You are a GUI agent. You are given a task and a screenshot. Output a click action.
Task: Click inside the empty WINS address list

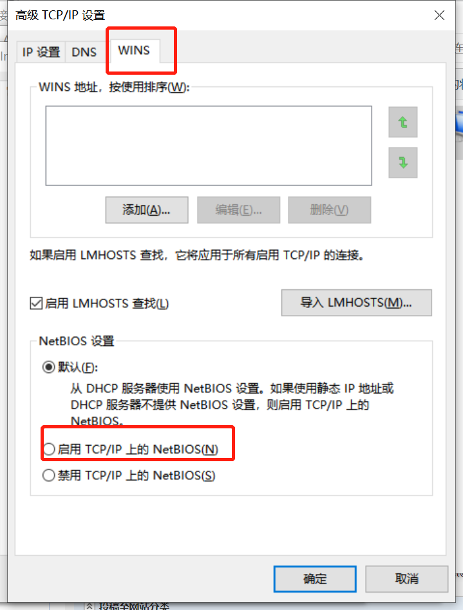coord(209,146)
